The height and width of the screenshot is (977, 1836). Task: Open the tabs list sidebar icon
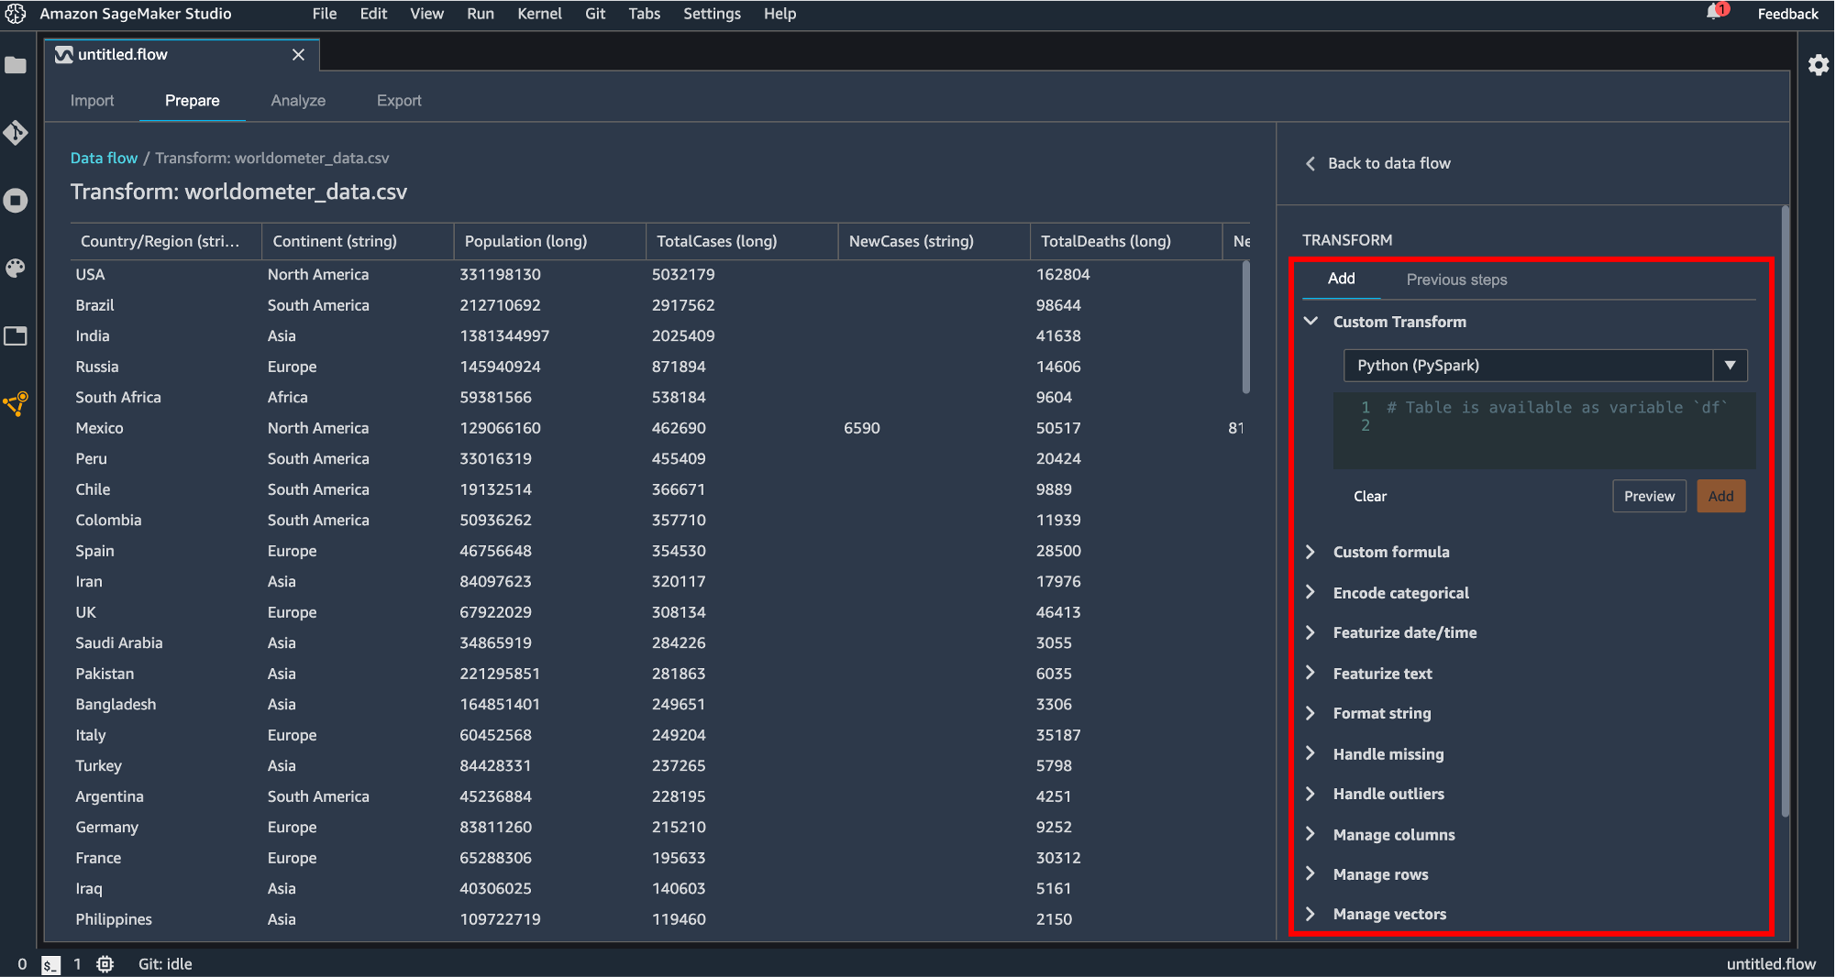[x=16, y=336]
